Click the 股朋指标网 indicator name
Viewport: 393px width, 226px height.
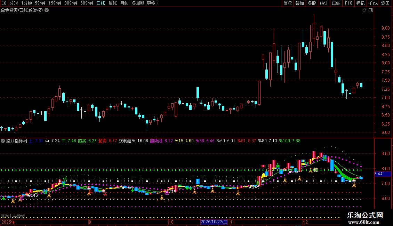click(x=17, y=141)
